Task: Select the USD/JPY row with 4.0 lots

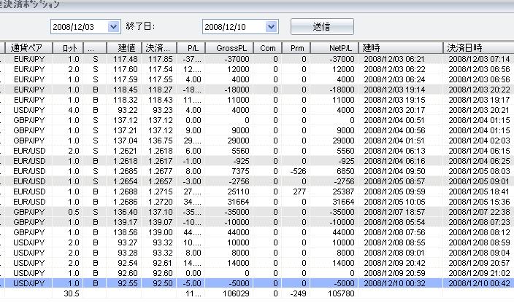Action: (x=257, y=110)
